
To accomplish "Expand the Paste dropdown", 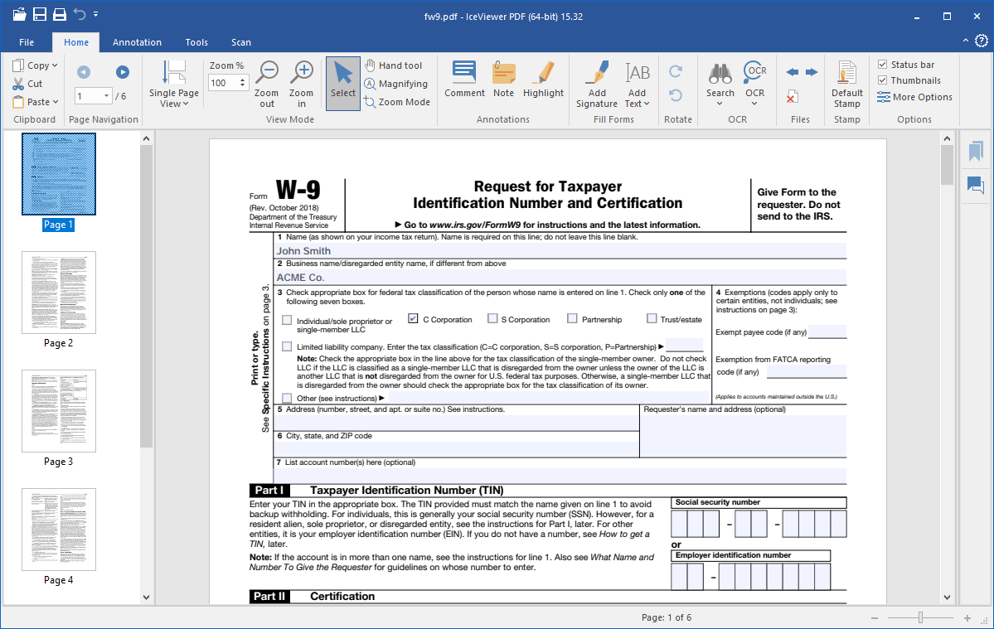I will [x=56, y=102].
